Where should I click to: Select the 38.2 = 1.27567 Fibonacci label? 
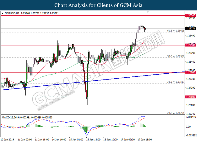point(176,82)
